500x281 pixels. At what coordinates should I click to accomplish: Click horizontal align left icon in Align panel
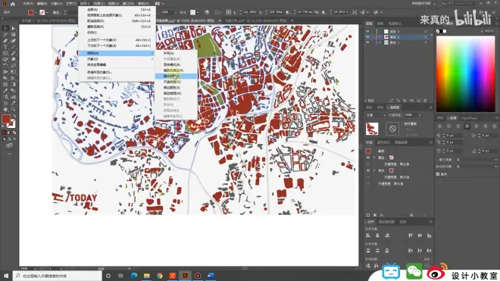point(368,236)
